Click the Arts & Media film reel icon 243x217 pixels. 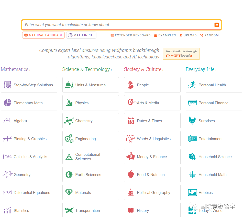pyautogui.click(x=131, y=102)
